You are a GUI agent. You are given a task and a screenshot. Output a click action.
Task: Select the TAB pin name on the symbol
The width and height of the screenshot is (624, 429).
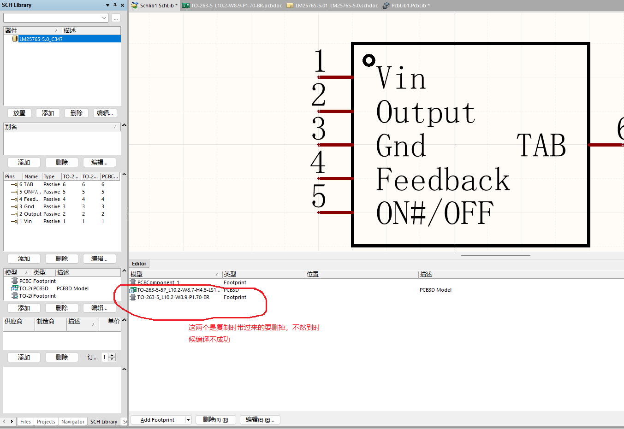541,146
